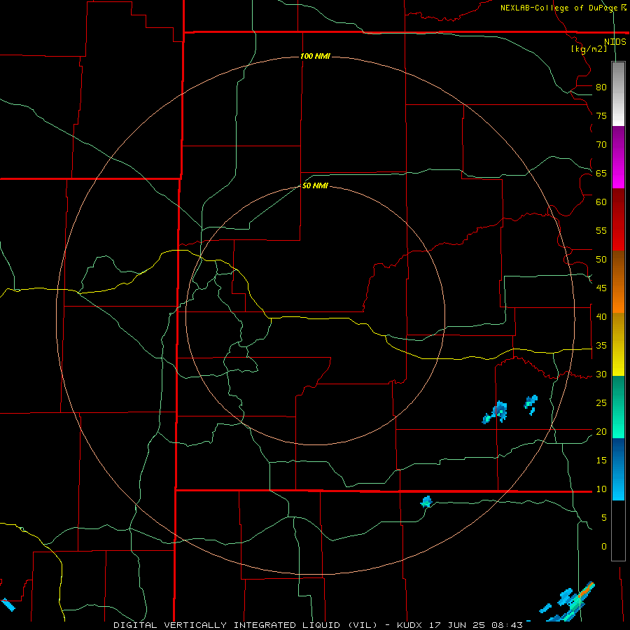The height and width of the screenshot is (630, 630).
Task: Click the 20 value on the color scale
Action: tap(601, 432)
